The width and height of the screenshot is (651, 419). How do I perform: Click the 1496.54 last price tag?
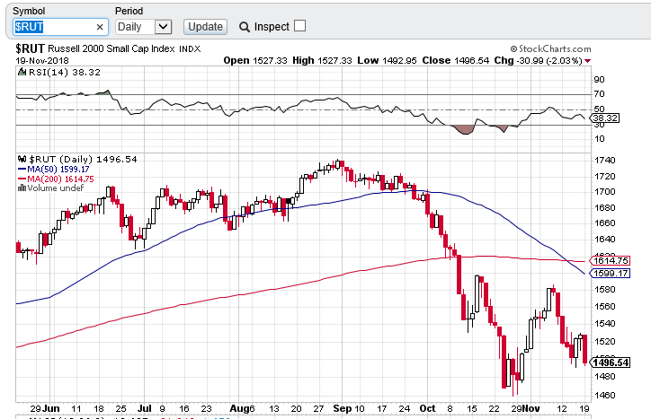[610, 363]
